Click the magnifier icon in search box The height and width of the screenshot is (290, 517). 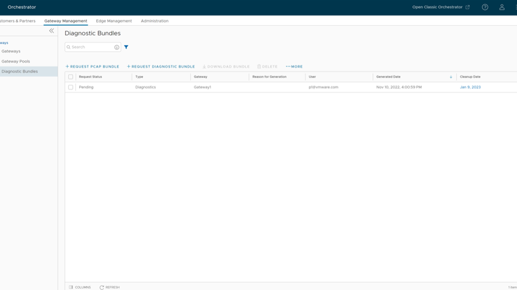click(69, 47)
